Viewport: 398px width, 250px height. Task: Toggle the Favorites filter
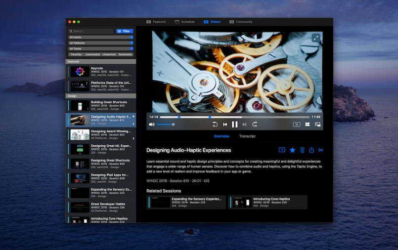click(76, 54)
